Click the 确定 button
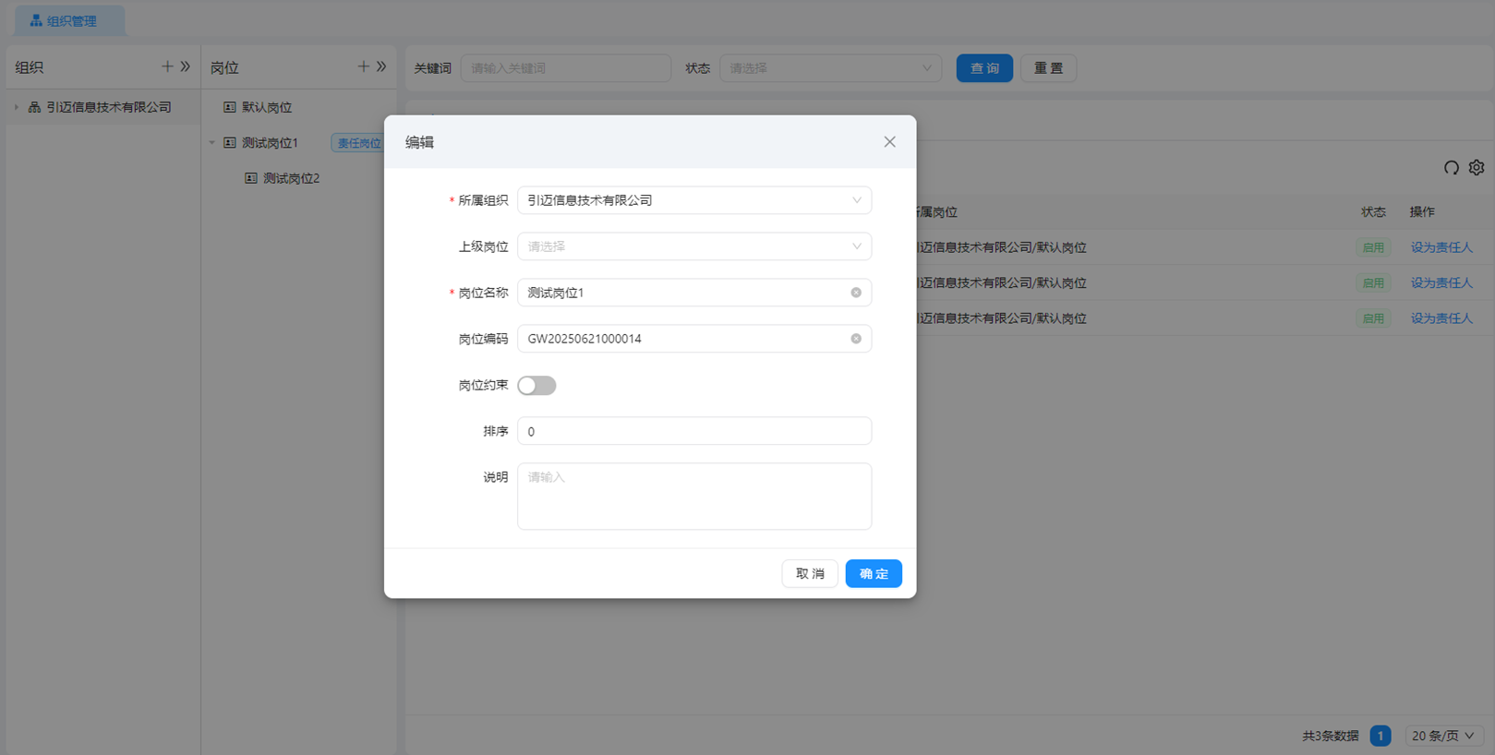This screenshot has height=755, width=1495. pyautogui.click(x=873, y=574)
